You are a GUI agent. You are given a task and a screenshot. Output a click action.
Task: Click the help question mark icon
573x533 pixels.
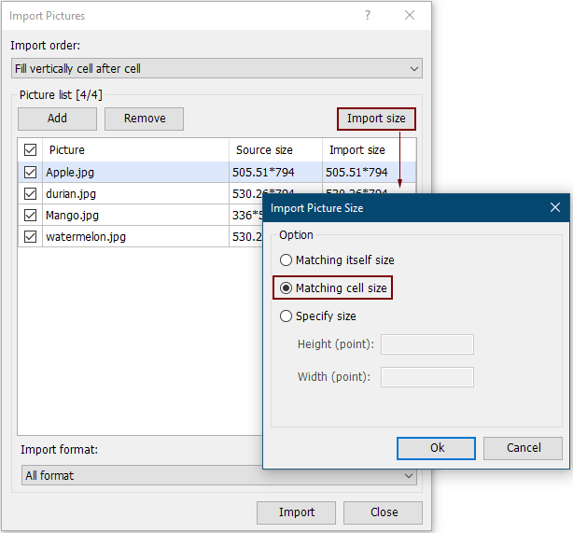pyautogui.click(x=368, y=15)
